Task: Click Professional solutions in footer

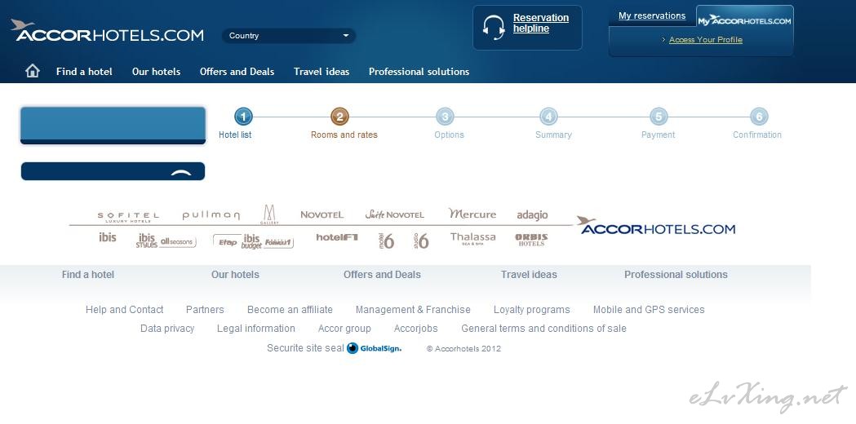Action: click(676, 275)
